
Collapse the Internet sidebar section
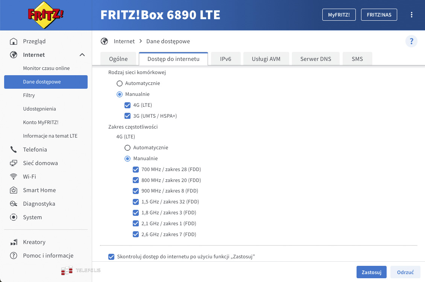pos(82,55)
